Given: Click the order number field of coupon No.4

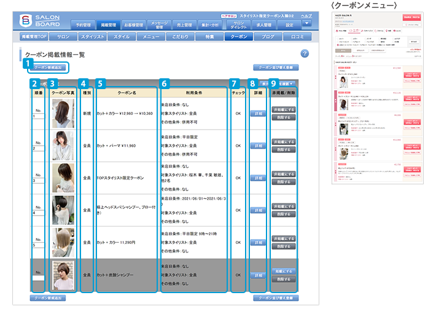Looking at the screenshot, I should (38, 213).
